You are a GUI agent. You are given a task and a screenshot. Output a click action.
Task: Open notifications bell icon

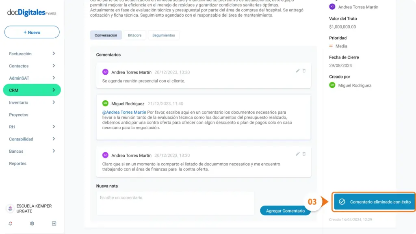pyautogui.click(x=10, y=223)
